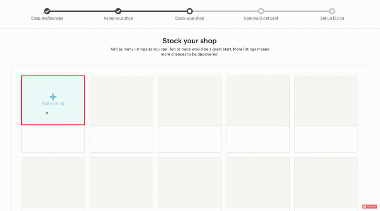Click the Name your shop checkmark circle

pyautogui.click(x=118, y=11)
